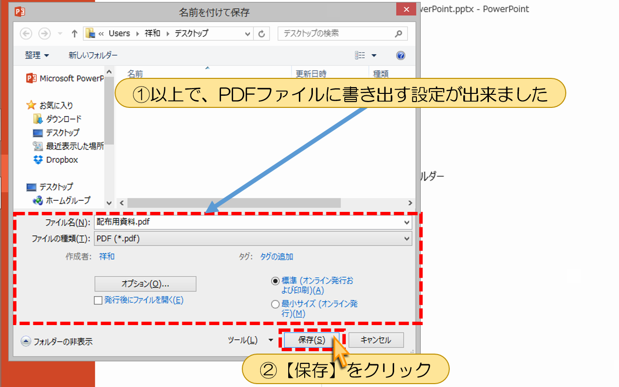Click the Users breadcrumb segment

[x=119, y=33]
